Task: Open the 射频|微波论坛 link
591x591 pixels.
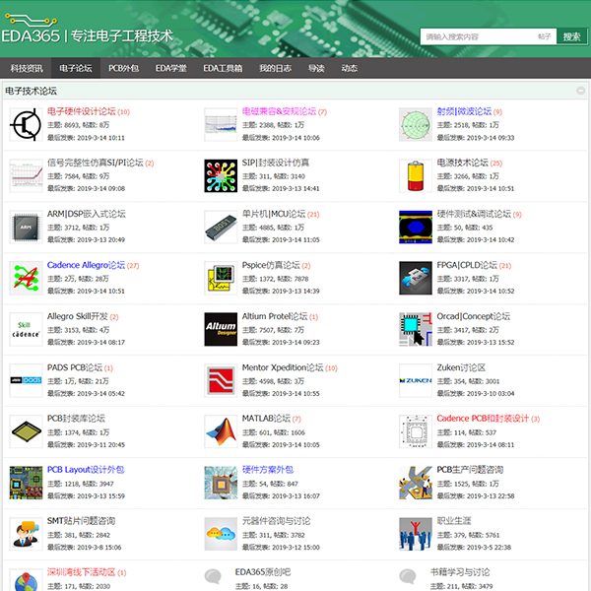Action: tap(464, 111)
